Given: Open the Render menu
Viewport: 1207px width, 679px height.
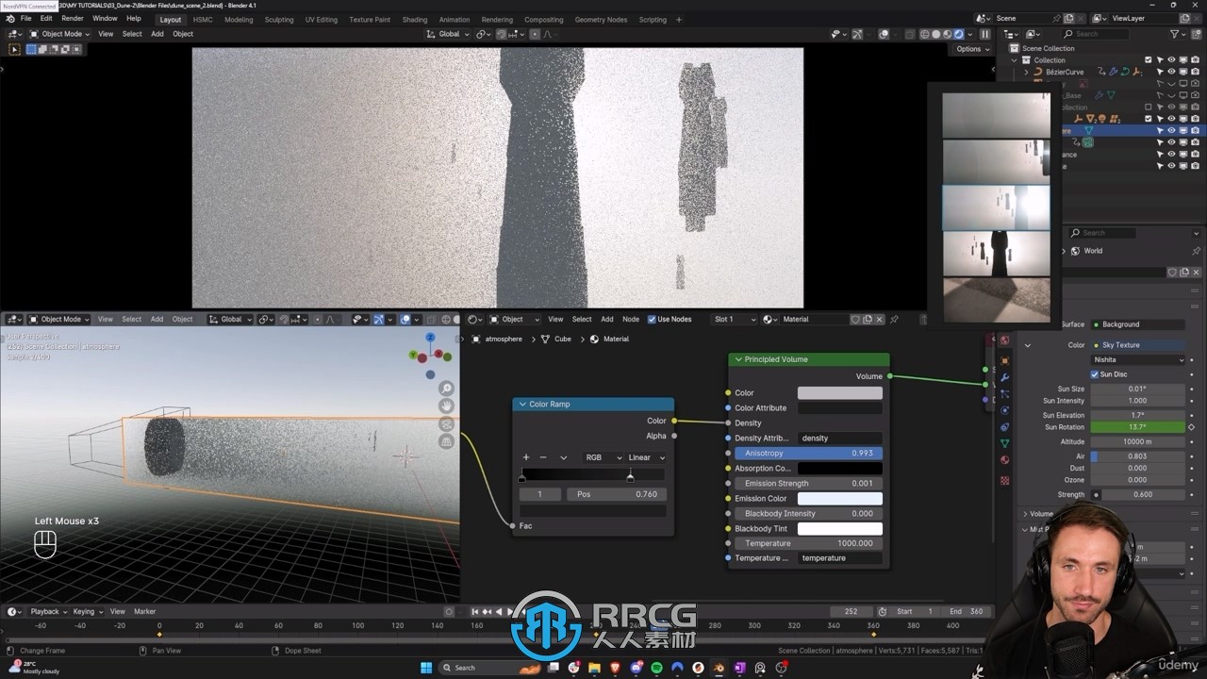Looking at the screenshot, I should coord(73,19).
